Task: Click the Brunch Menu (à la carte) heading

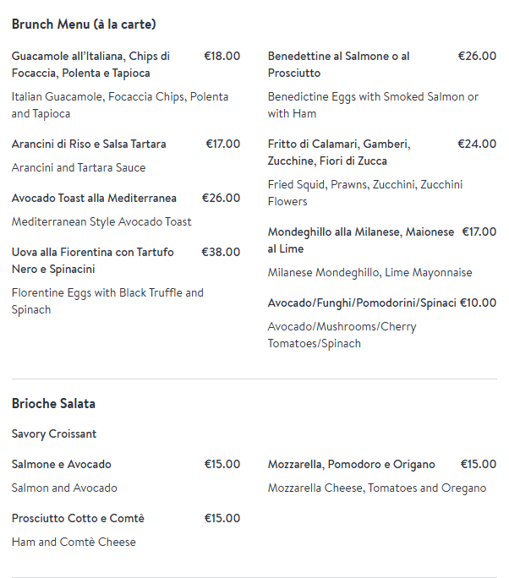Action: click(x=84, y=25)
